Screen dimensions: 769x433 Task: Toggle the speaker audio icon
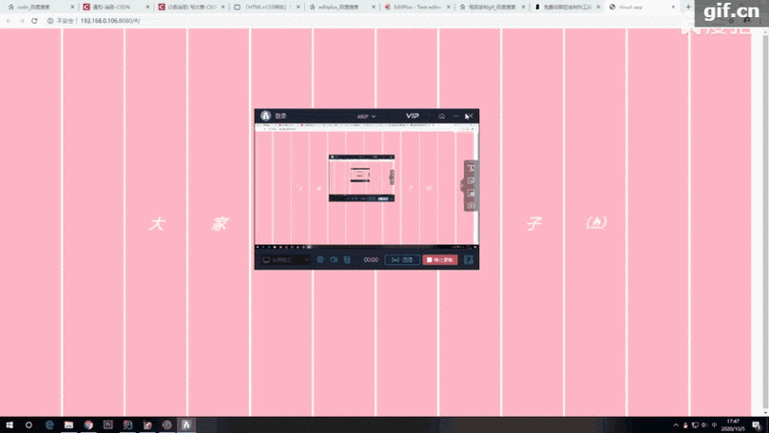click(334, 259)
